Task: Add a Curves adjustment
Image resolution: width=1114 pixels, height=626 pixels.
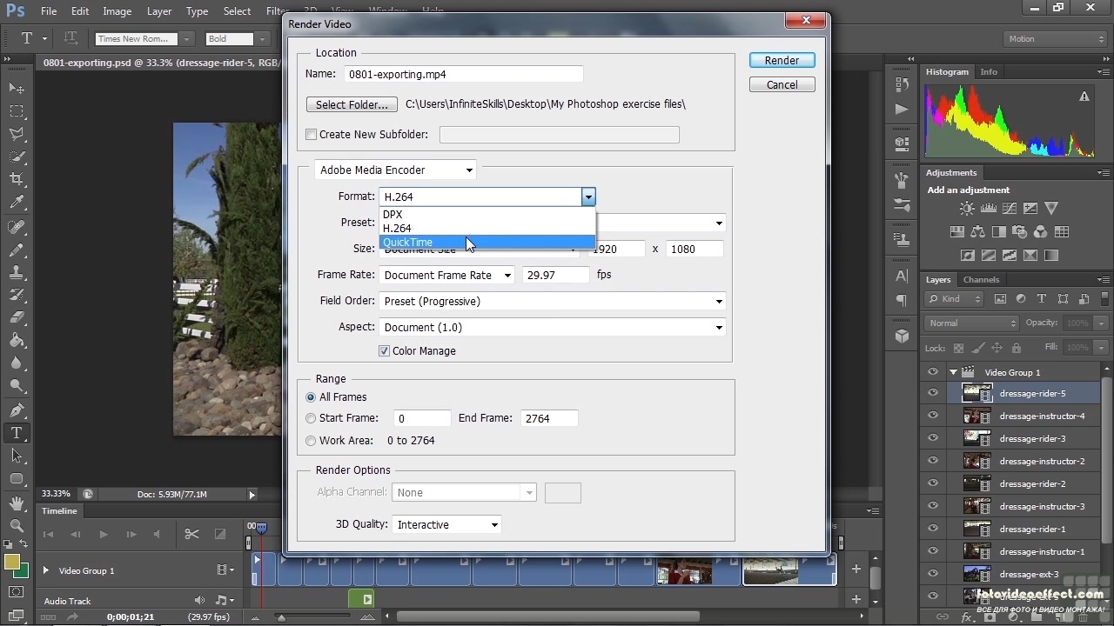Action: pyautogui.click(x=1010, y=209)
